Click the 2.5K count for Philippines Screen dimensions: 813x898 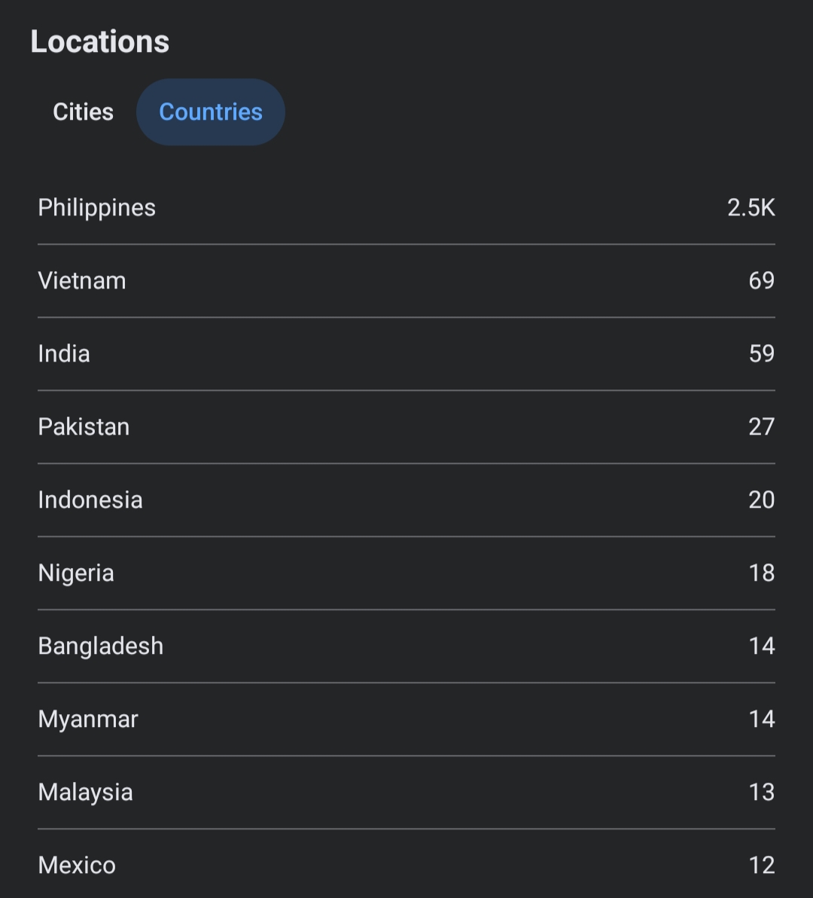[x=751, y=208]
